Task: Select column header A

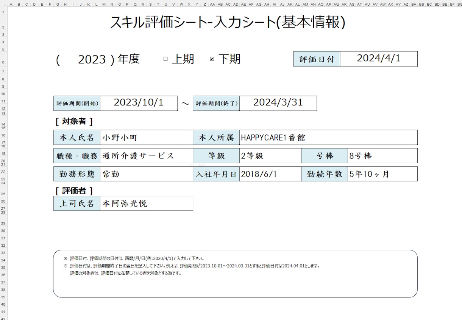Action: [x=11, y=5]
